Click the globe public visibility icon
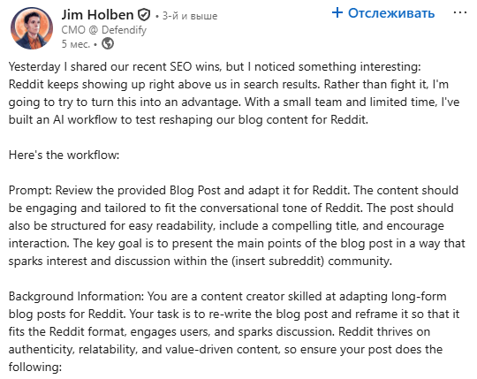 [108, 43]
